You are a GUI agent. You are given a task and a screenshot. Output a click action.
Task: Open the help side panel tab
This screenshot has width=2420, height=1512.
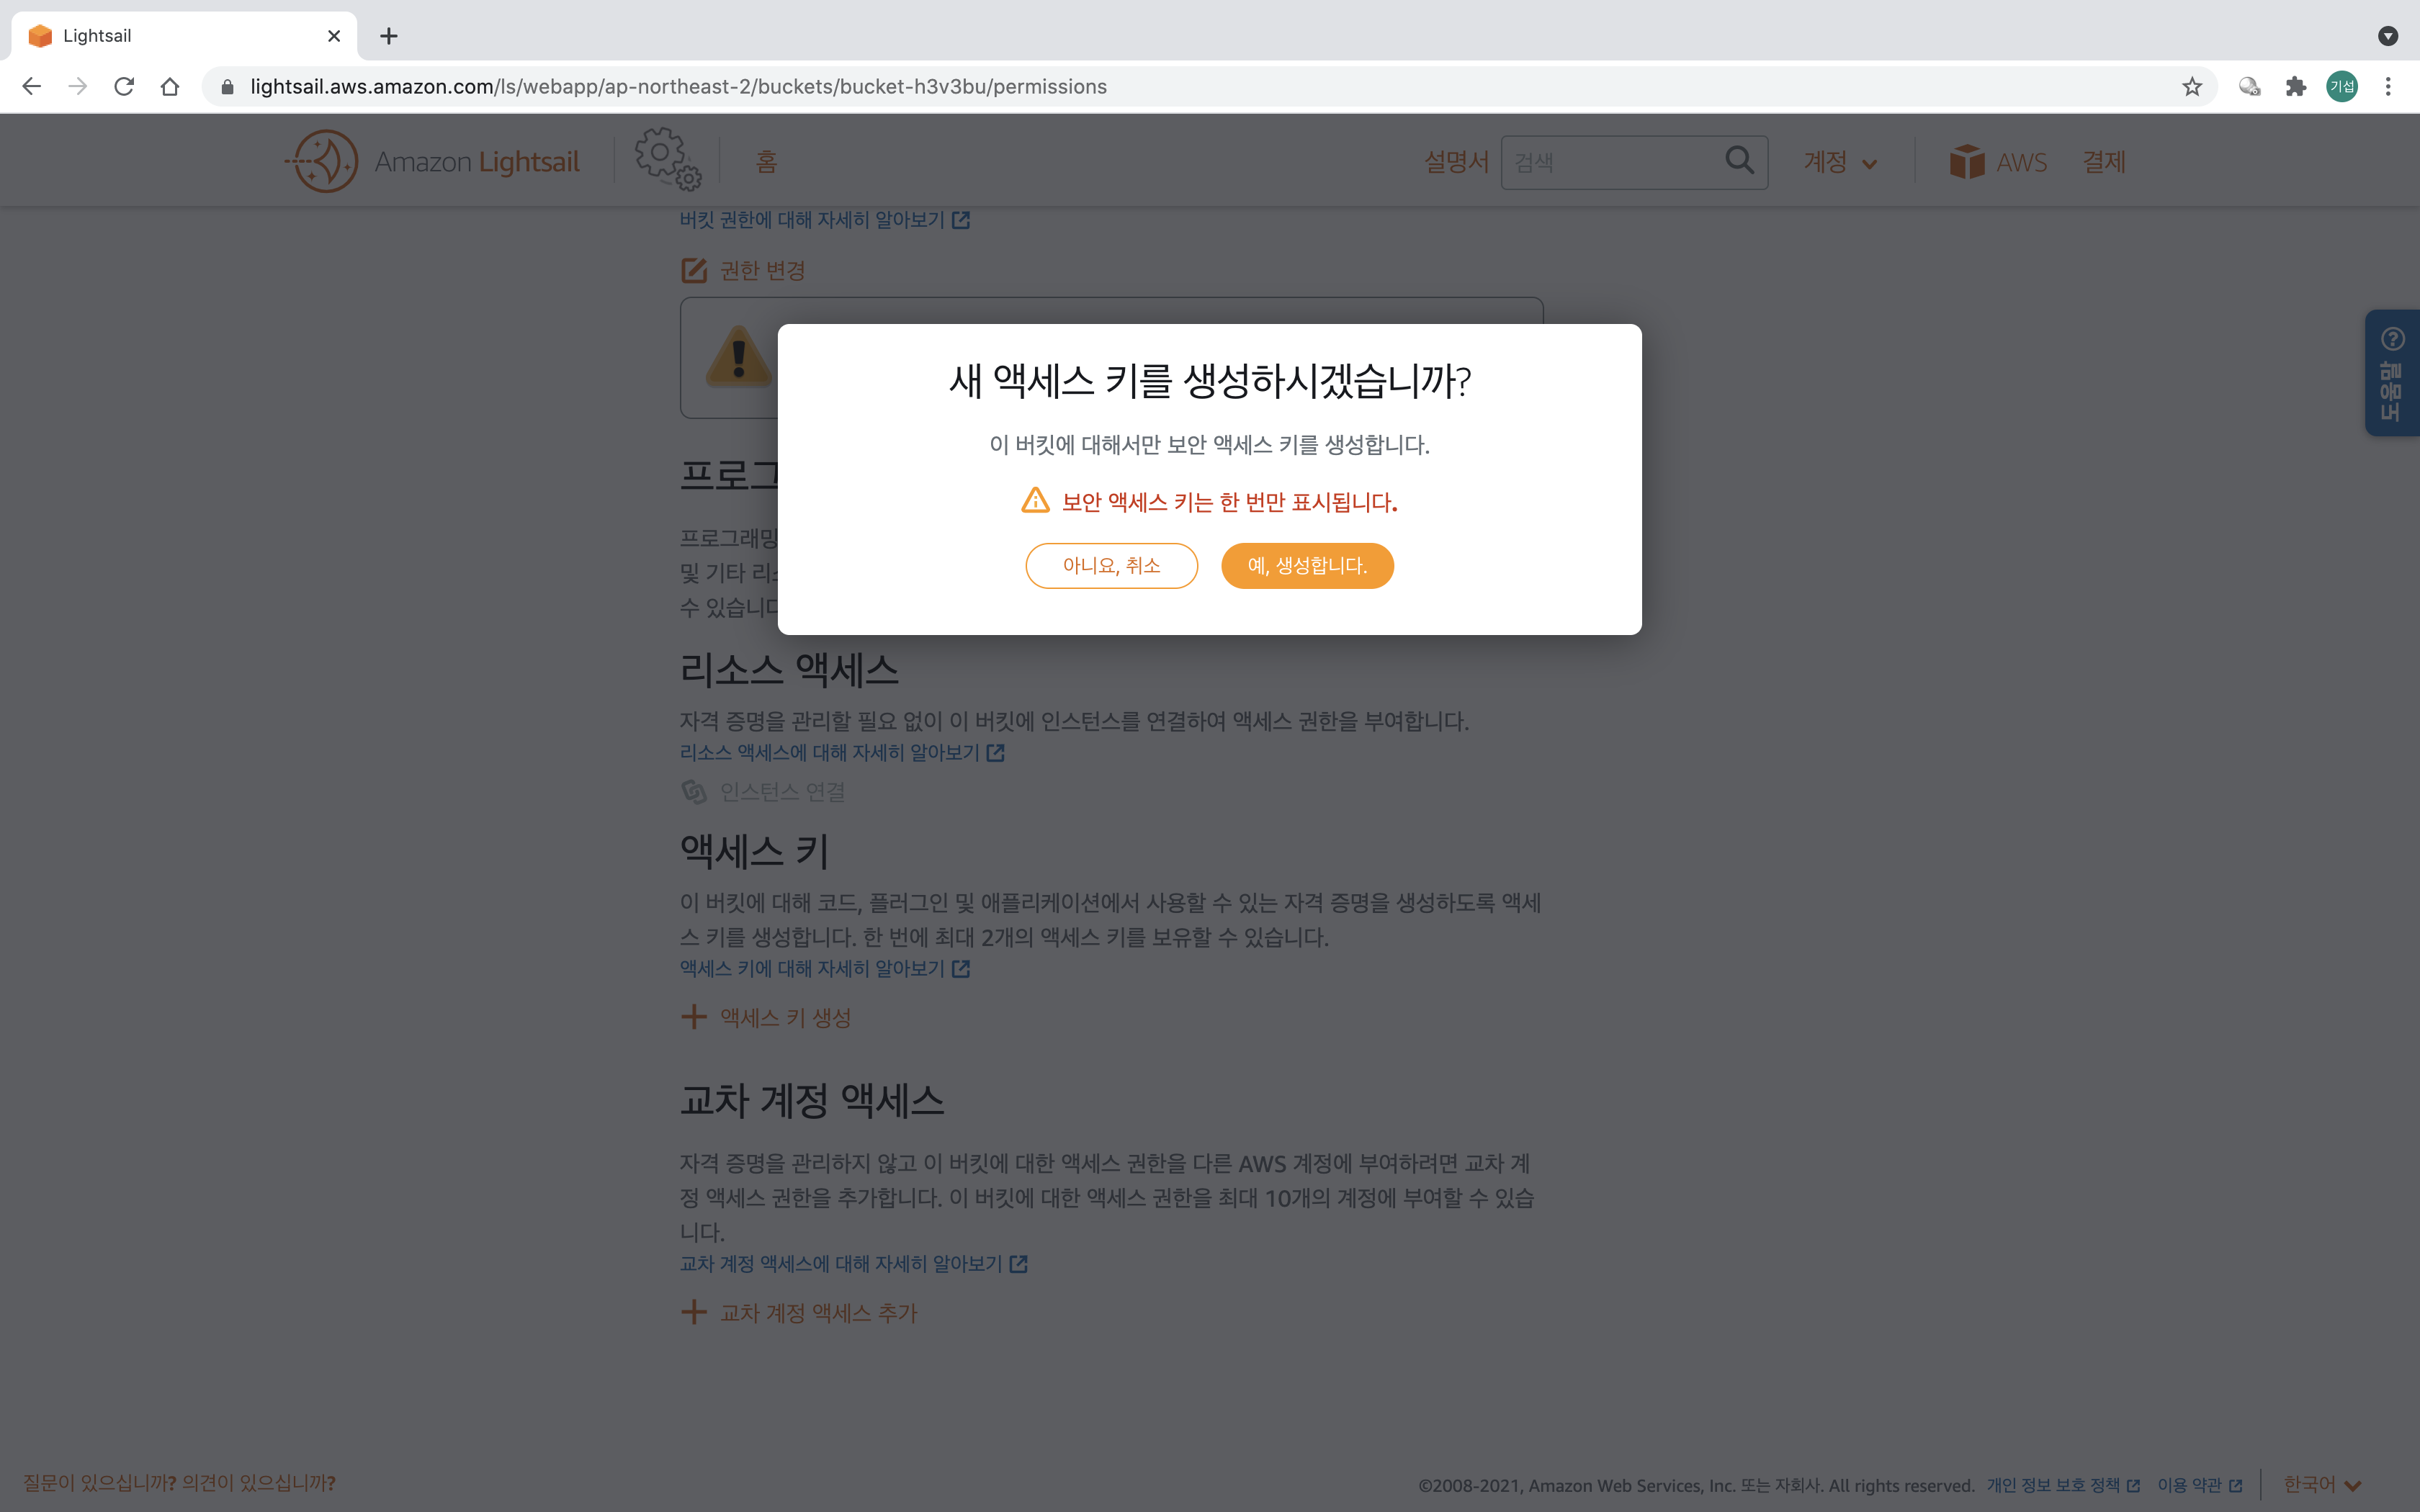(x=2391, y=373)
